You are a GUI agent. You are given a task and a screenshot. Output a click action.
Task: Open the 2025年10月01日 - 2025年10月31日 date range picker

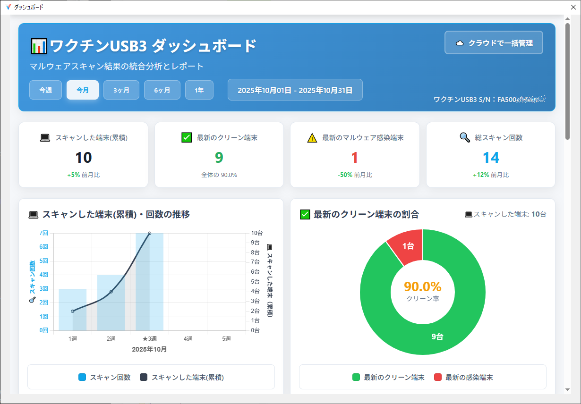coord(295,89)
